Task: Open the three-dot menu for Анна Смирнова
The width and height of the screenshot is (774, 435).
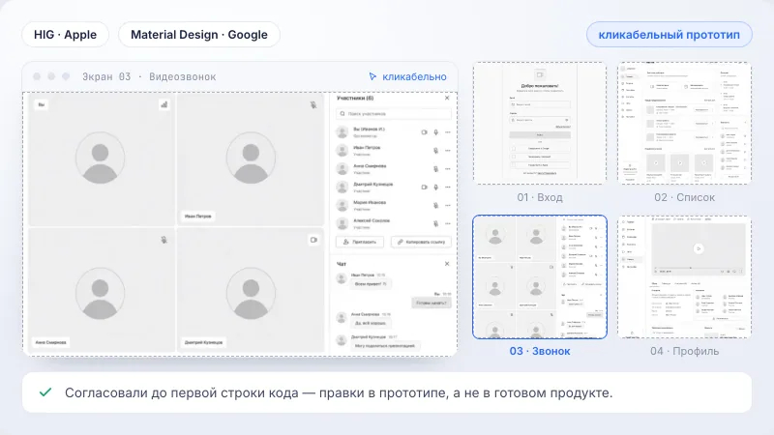Action: 448,168
